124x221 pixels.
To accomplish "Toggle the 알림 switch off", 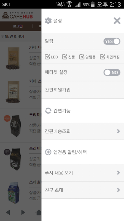I will (x=112, y=41).
